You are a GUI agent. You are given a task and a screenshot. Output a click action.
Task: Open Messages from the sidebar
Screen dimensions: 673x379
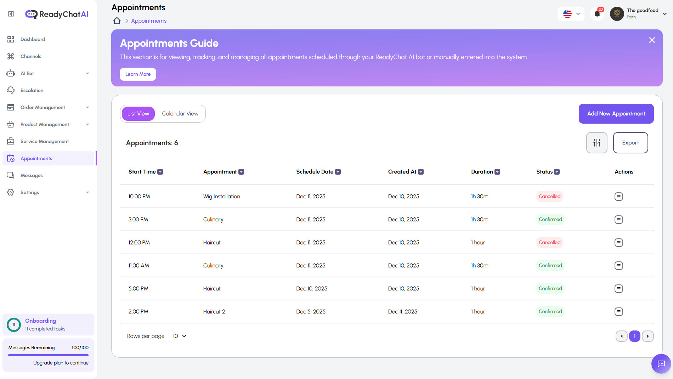pos(11,175)
